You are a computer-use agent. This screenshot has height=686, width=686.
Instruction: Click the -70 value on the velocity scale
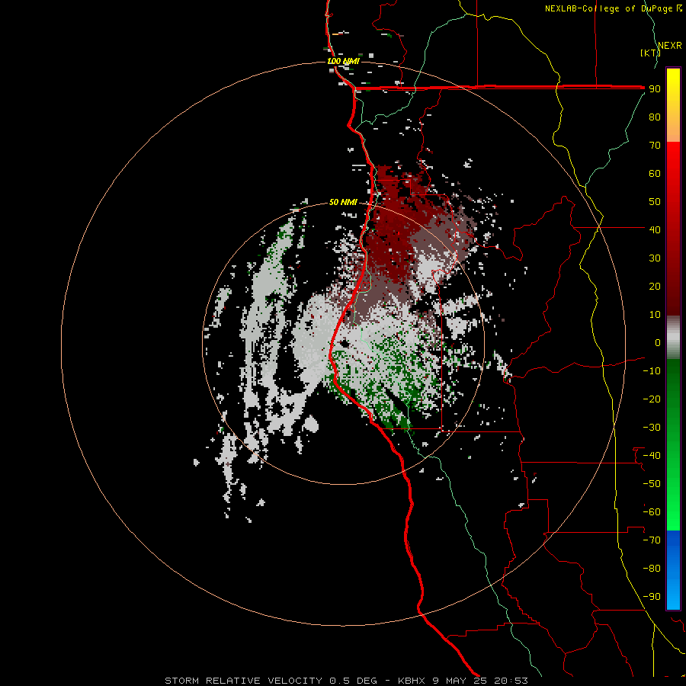coord(652,540)
